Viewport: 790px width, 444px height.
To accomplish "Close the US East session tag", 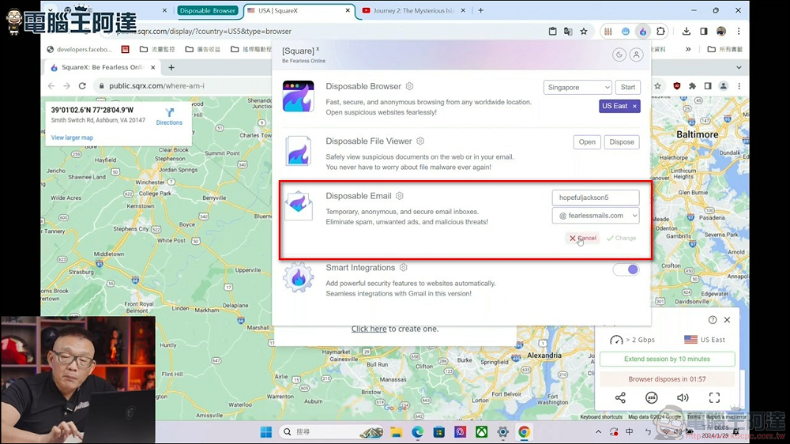I will pos(634,106).
